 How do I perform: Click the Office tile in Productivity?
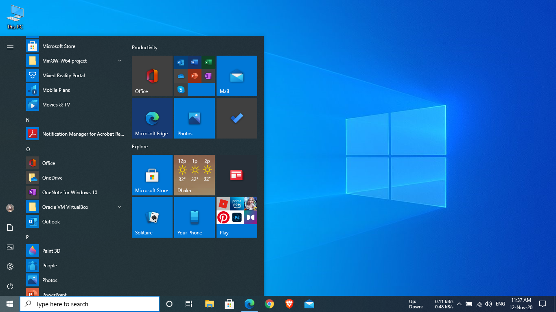coord(152,76)
